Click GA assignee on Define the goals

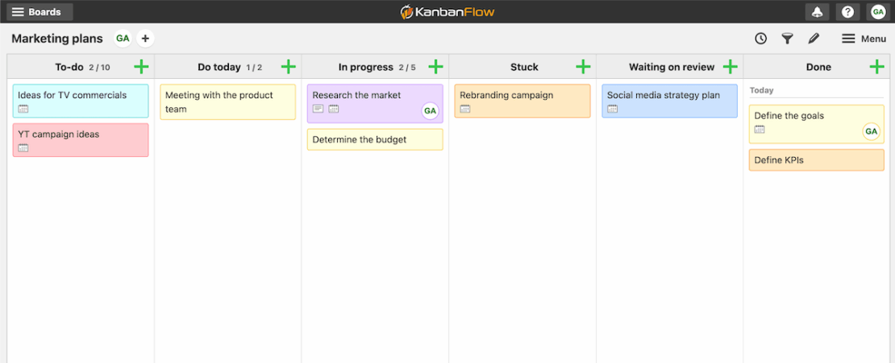871,132
